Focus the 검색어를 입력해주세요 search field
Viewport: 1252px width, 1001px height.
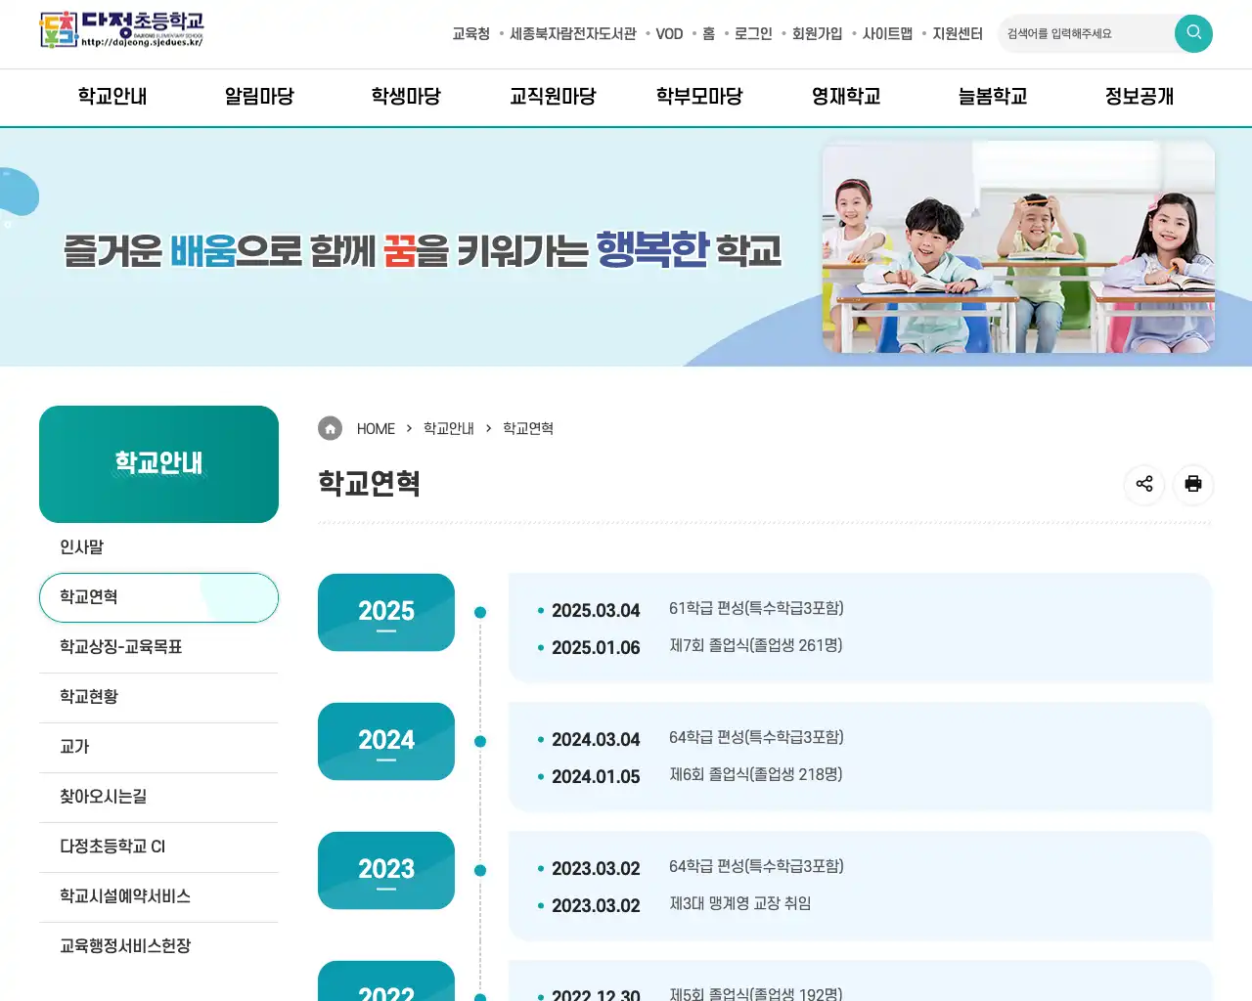[1086, 33]
